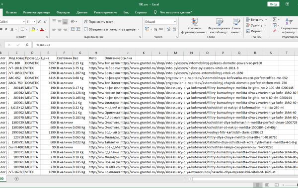Apply comma thousands separator style

(161, 29)
